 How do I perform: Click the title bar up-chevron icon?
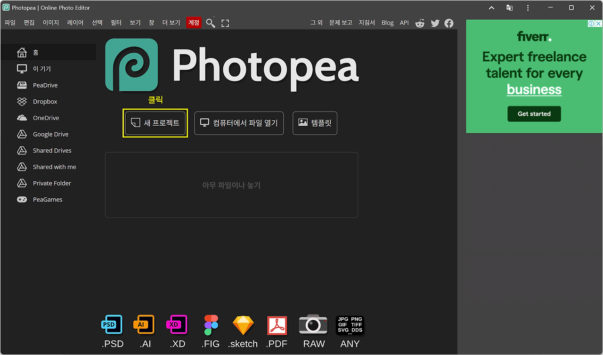[x=491, y=8]
